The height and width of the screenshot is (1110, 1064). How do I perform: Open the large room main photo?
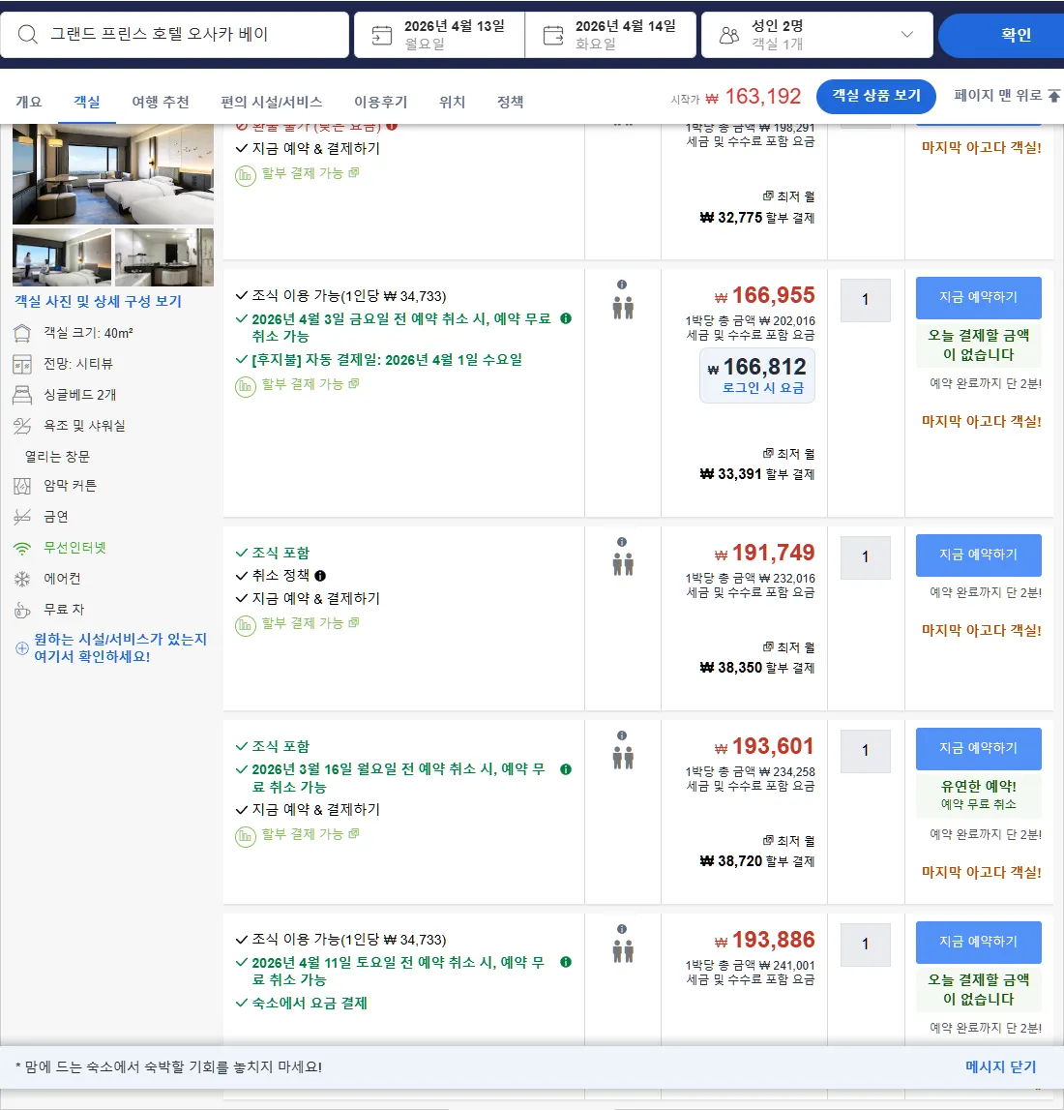point(113,174)
